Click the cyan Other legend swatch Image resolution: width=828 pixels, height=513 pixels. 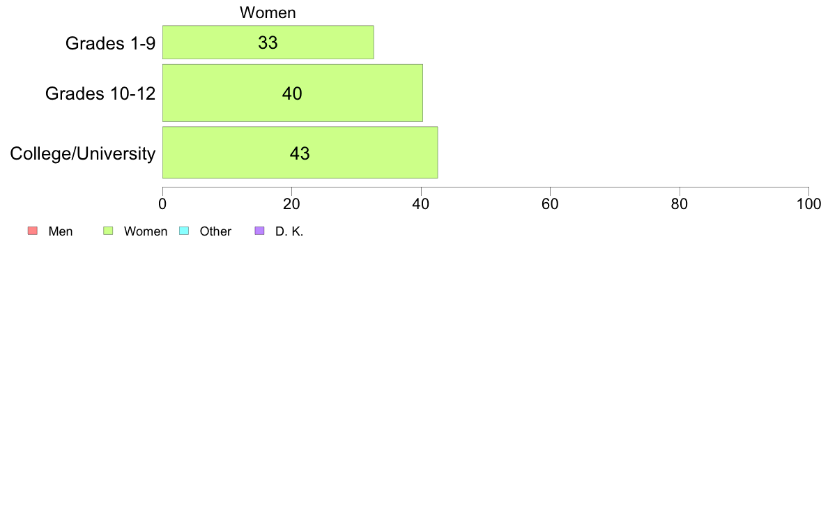tap(184, 231)
